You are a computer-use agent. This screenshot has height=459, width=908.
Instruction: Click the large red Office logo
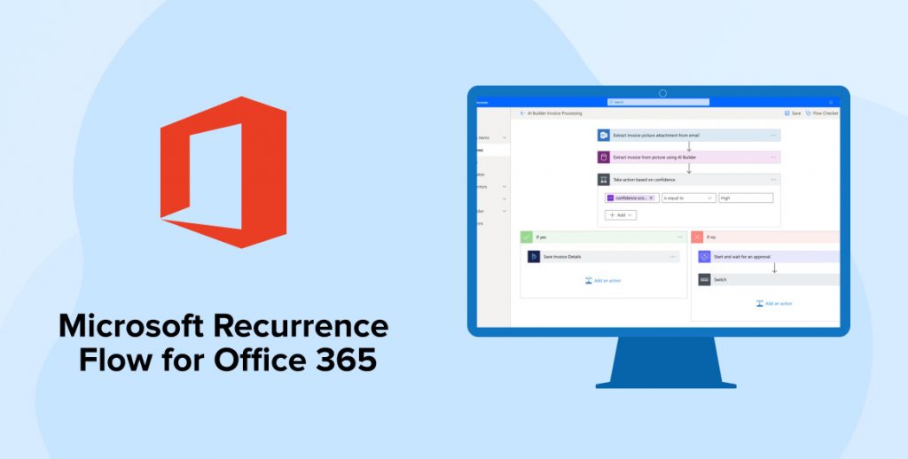point(223,172)
